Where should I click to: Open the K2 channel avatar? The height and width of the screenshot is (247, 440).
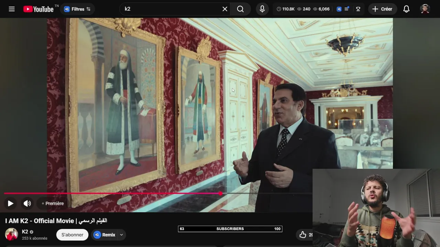pos(11,234)
